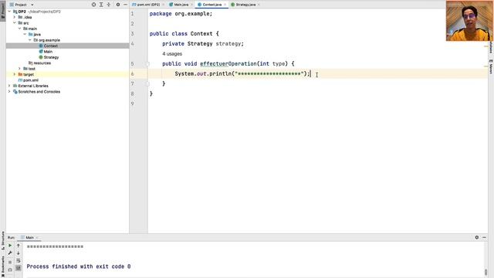This screenshot has width=494, height=278.
Task: Hide the Project tool window
Action: 125,5
